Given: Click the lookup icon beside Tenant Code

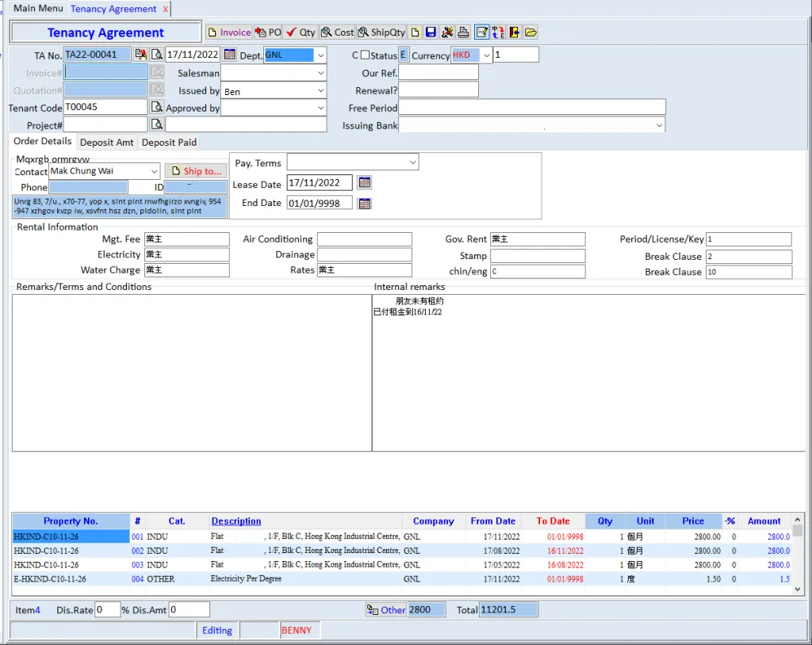Looking at the screenshot, I should point(157,107).
